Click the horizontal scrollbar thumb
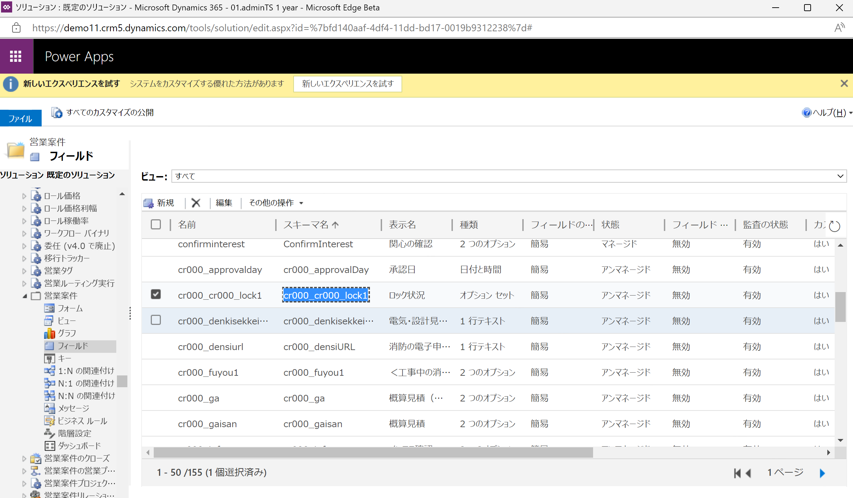The image size is (853, 498). click(x=373, y=453)
